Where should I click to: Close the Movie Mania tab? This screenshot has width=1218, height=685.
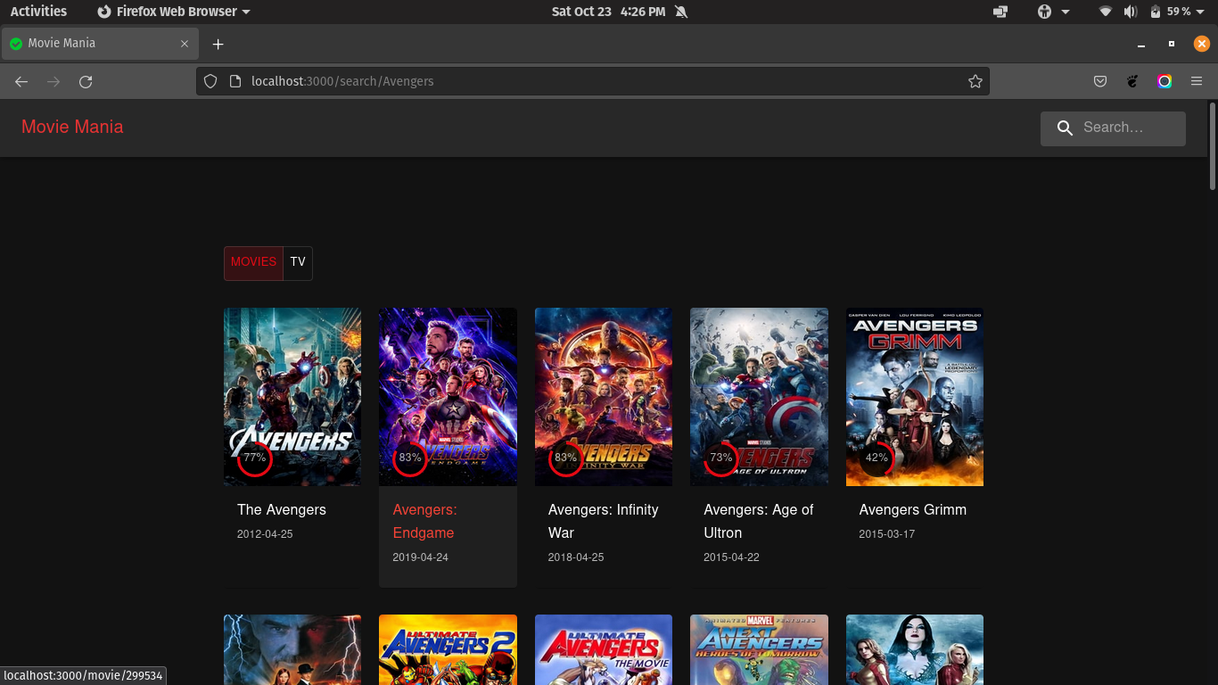[185, 44]
